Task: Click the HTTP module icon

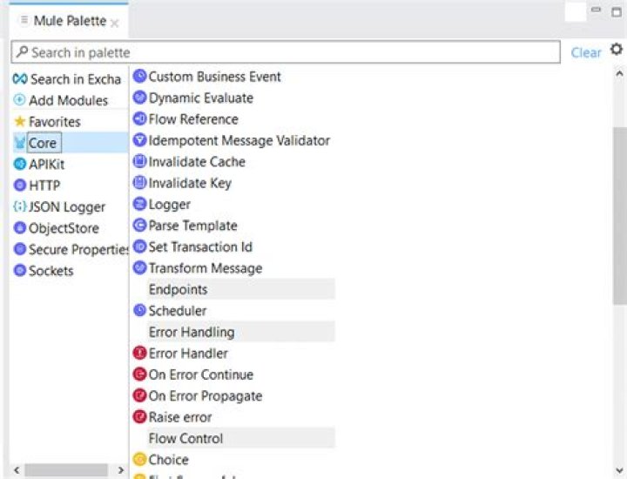Action: [19, 186]
